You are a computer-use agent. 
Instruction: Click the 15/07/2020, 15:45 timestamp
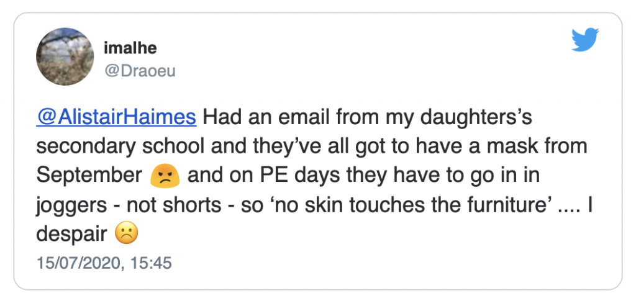coord(104,263)
